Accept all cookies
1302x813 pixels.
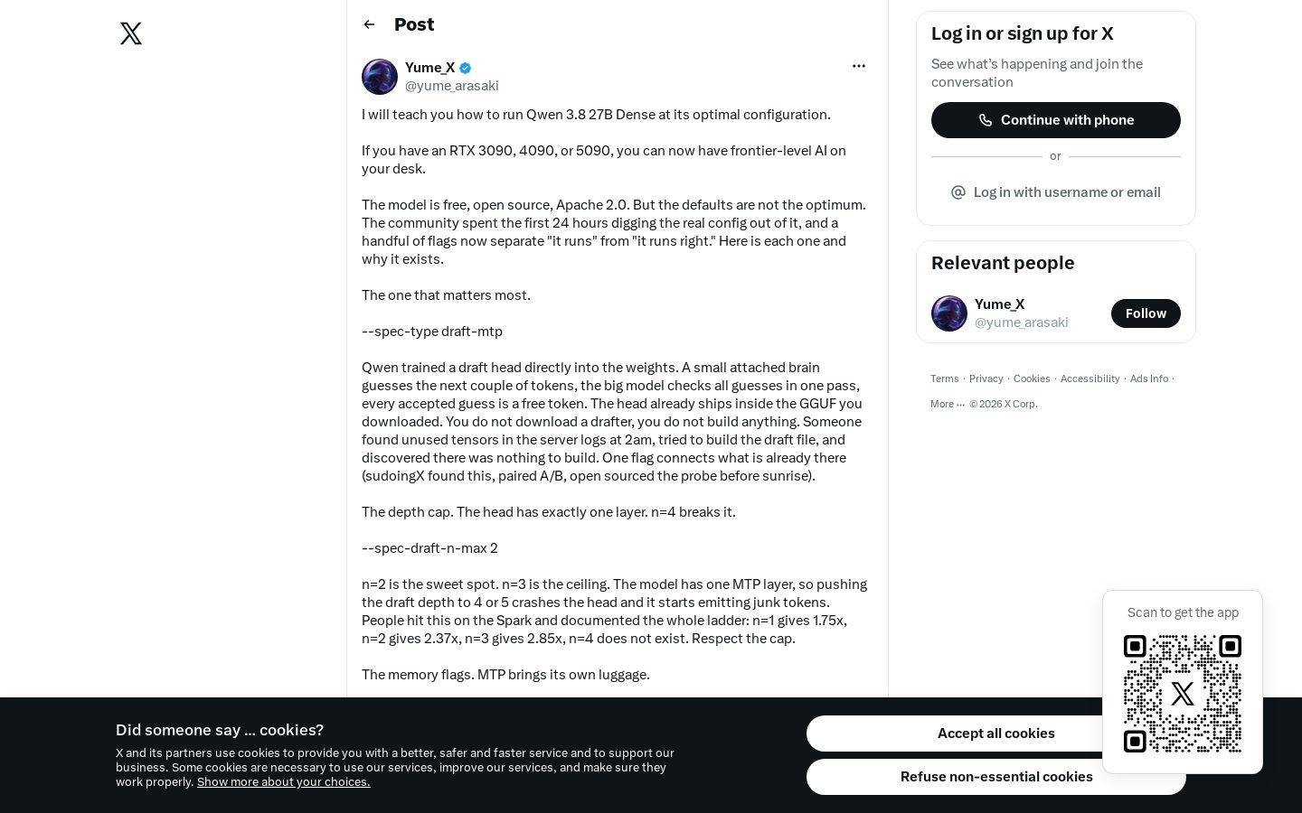point(995,734)
